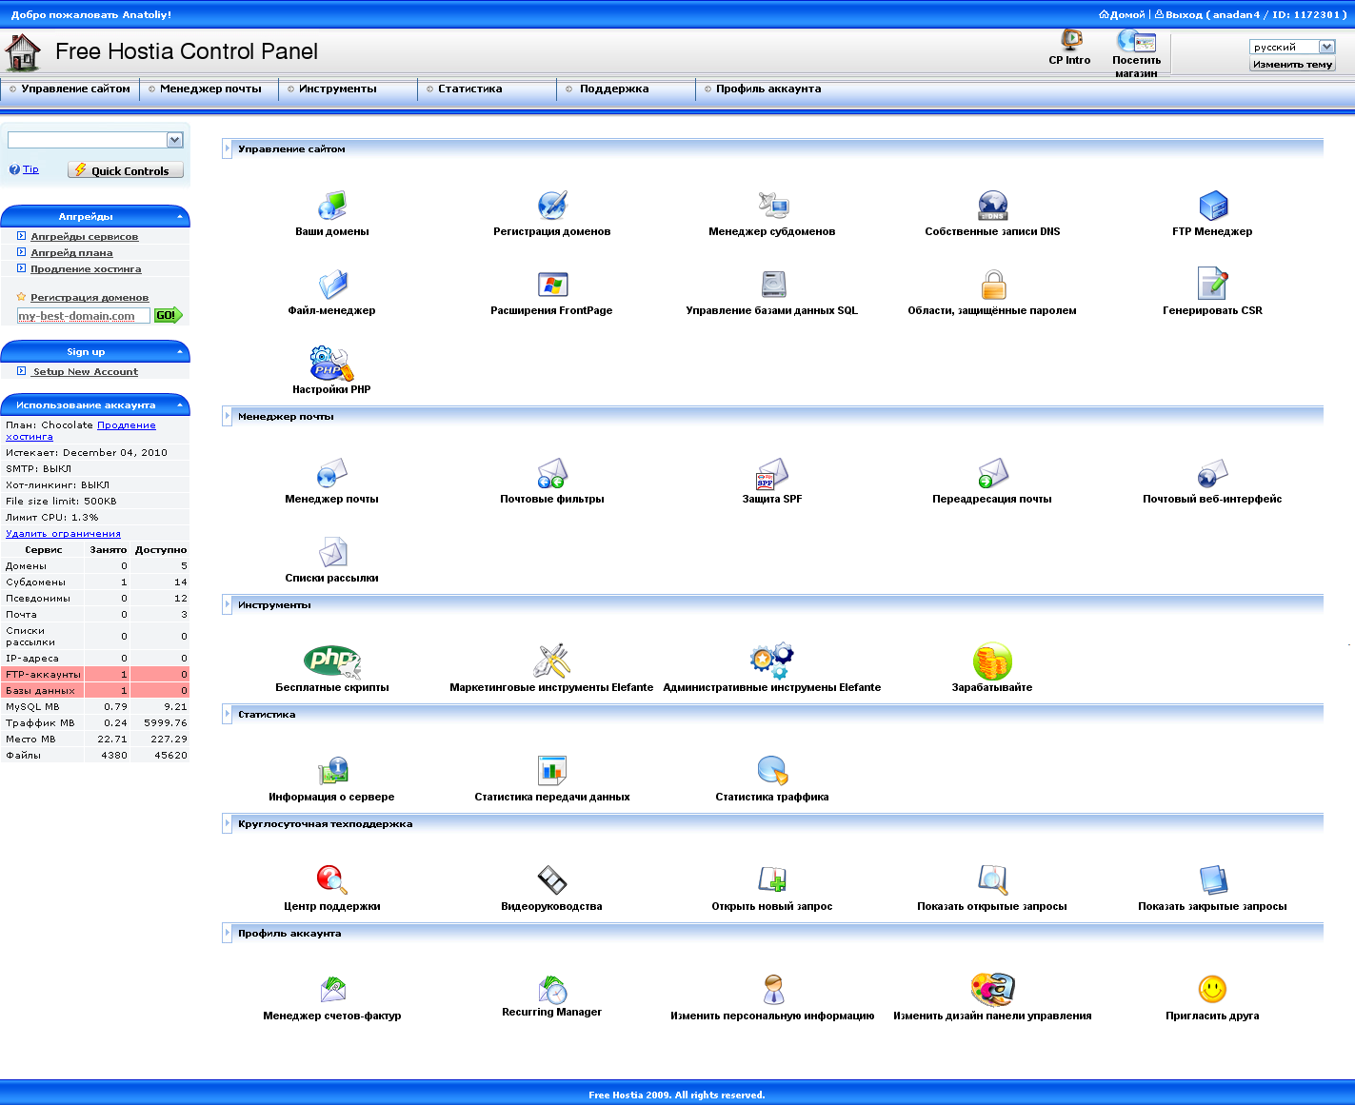Click the Setup New Account link
The width and height of the screenshot is (1355, 1105).
click(86, 372)
